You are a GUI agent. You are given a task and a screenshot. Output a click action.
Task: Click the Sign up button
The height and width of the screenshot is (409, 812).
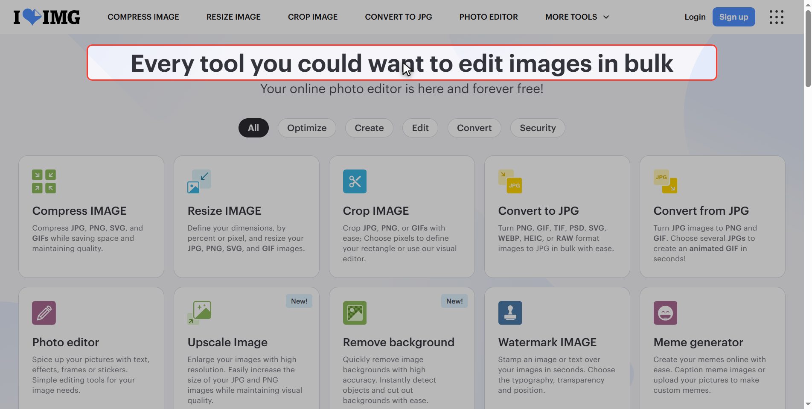pos(733,17)
